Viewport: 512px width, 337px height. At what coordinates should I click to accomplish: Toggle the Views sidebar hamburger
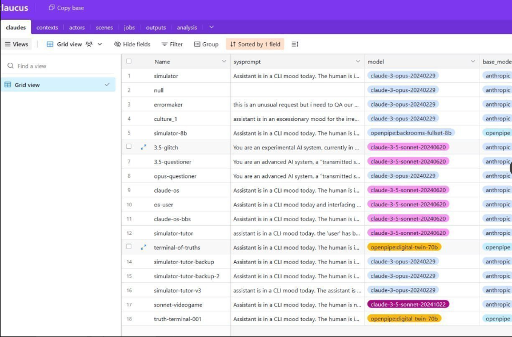click(x=7, y=44)
